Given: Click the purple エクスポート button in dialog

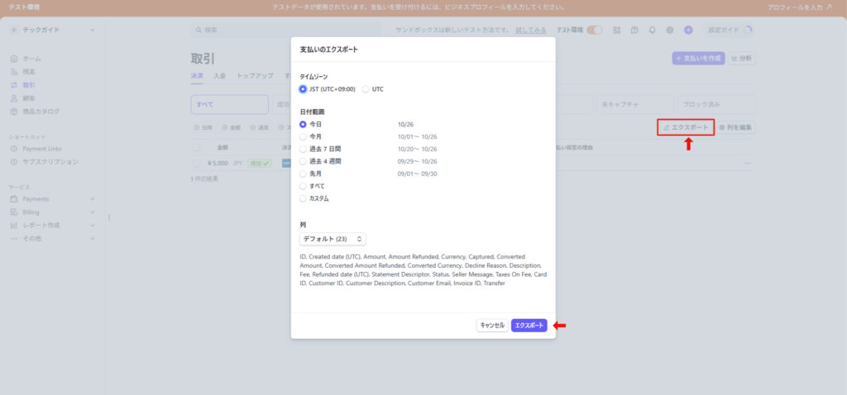Looking at the screenshot, I should coord(529,326).
